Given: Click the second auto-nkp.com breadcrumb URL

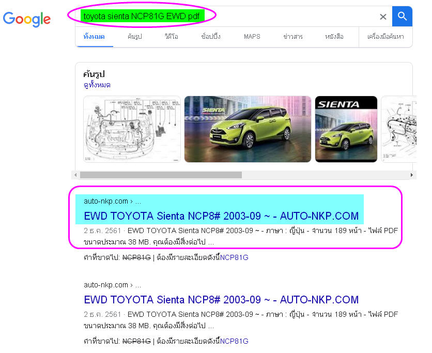Looking at the screenshot, I should coord(113,285).
